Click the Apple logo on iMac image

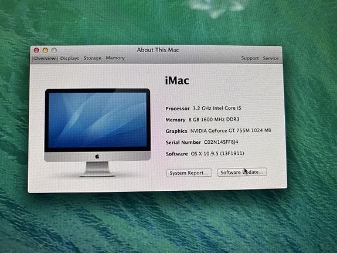tap(97, 156)
